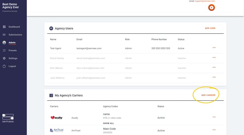This screenshot has width=244, height=135.
Task: Click the Logout power icon
Action: (4, 66)
